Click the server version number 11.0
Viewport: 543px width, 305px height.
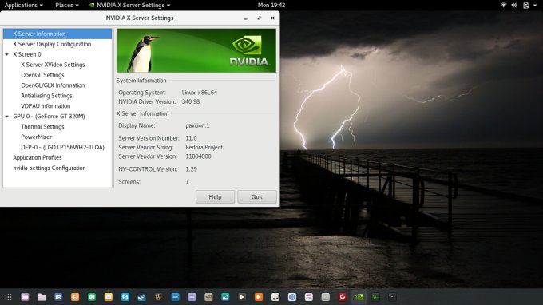pos(191,138)
